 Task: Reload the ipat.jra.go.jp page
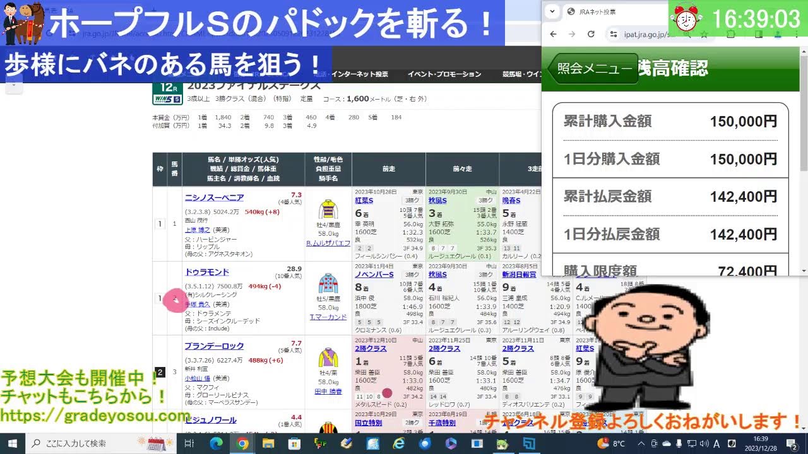(x=591, y=34)
